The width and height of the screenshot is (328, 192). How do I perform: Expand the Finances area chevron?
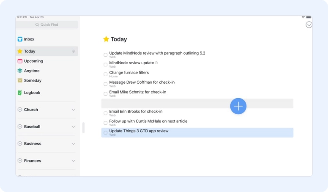[x=73, y=161]
